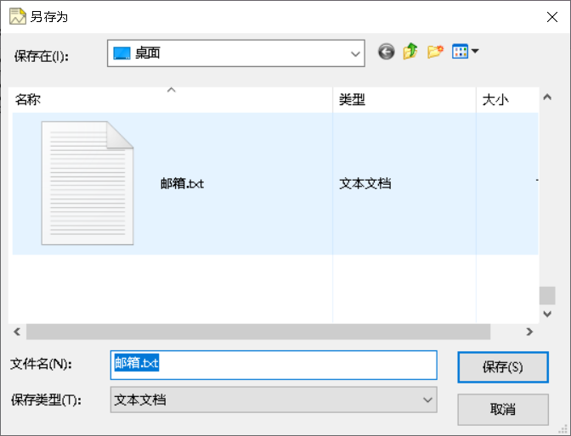
Task: Click the vertical scrollbar up arrow
Action: [x=547, y=97]
